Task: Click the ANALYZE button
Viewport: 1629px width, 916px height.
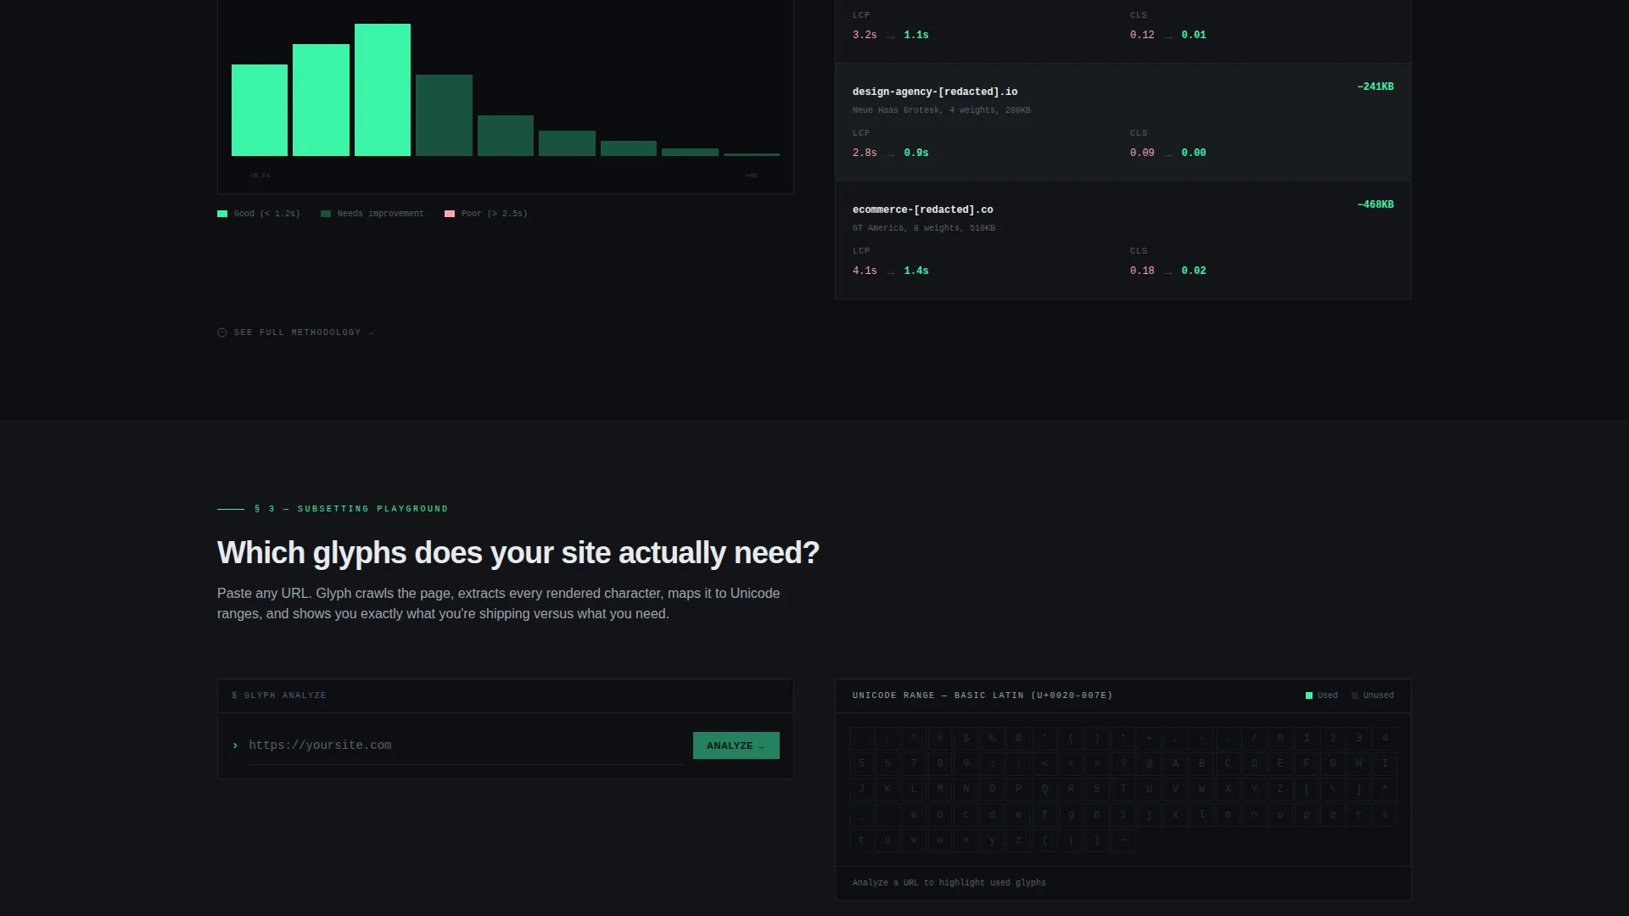Action: tap(736, 746)
